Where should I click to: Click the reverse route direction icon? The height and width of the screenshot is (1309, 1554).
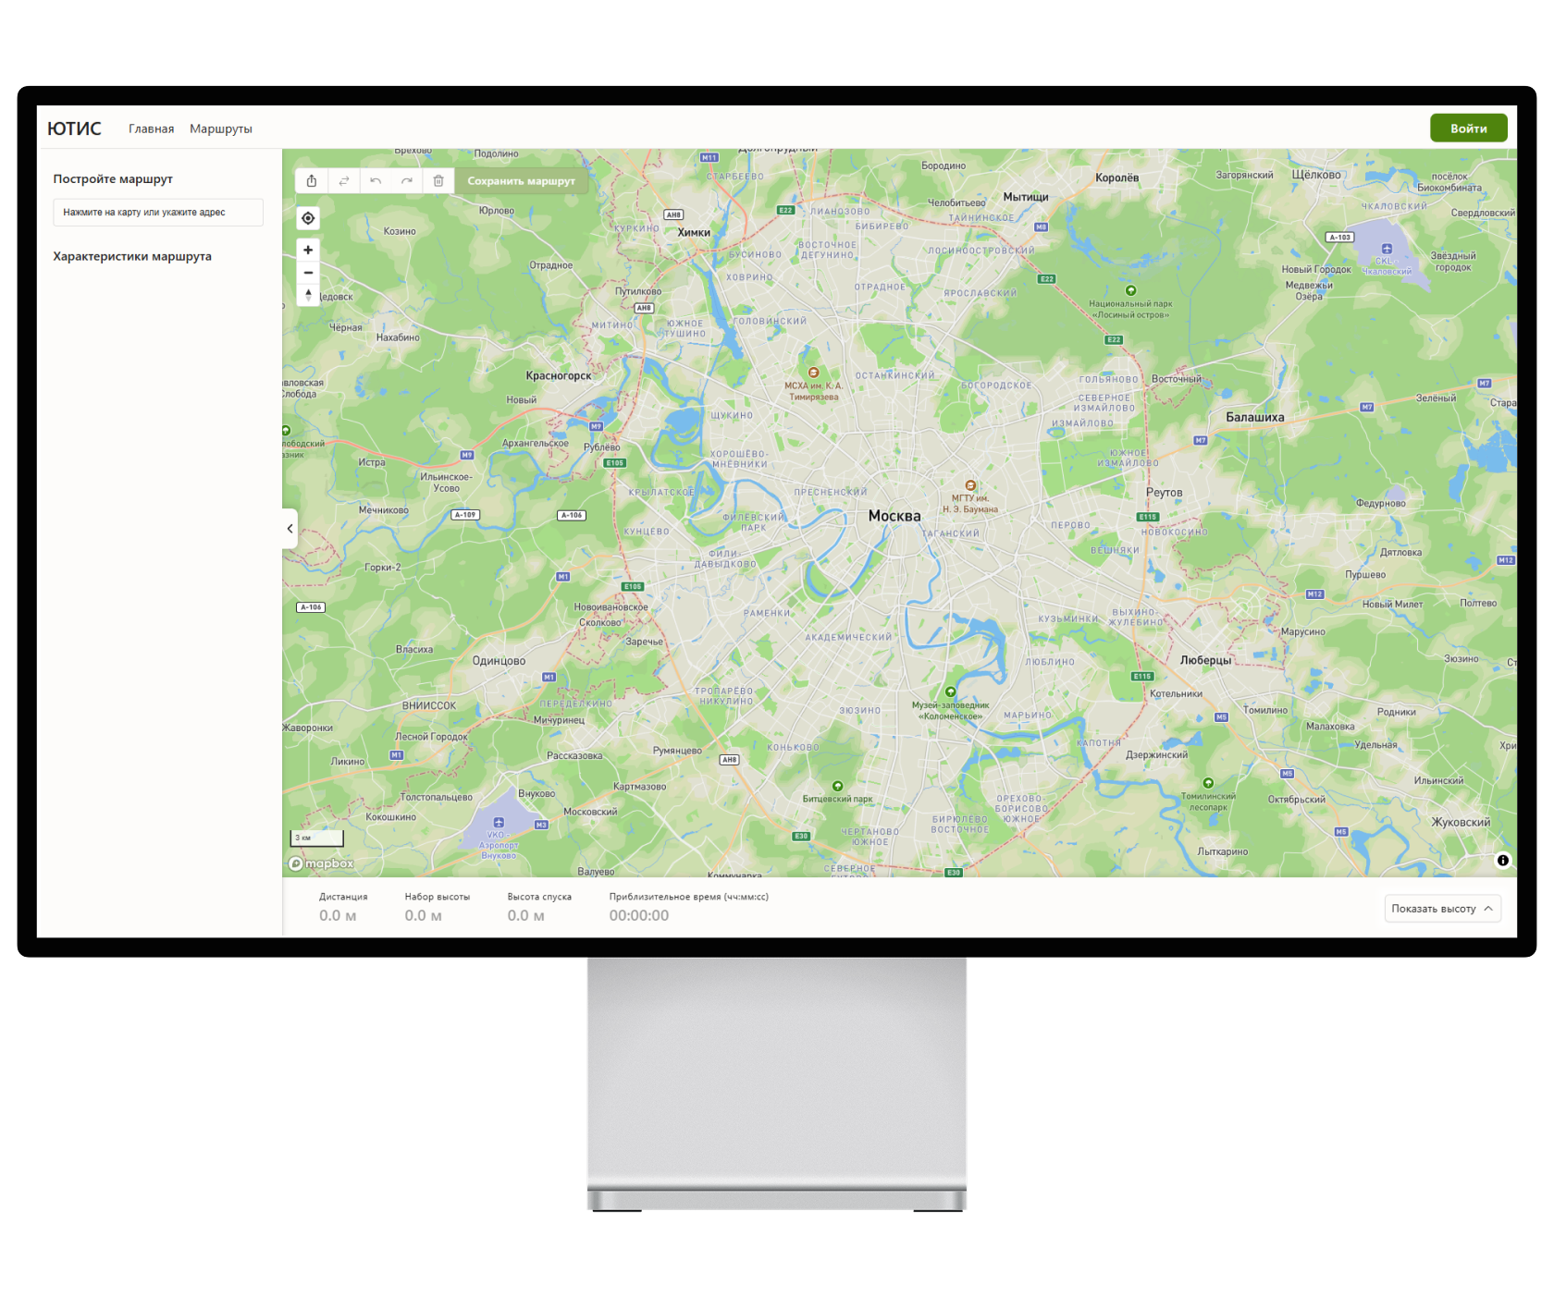click(x=344, y=180)
